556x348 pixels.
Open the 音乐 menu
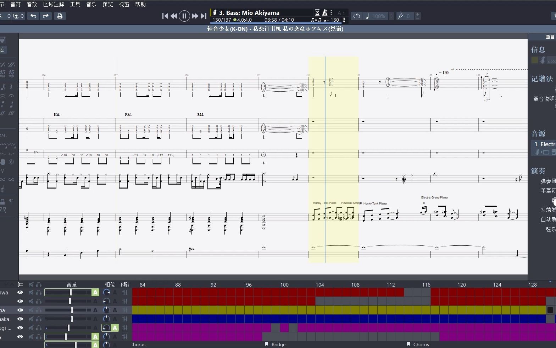pos(91,4)
